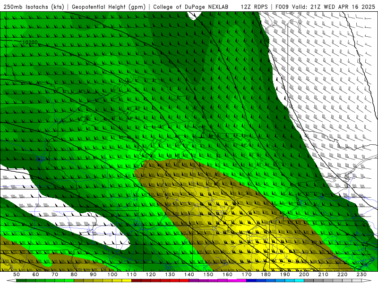Click the "220" value on the scale

[x=343, y=275]
